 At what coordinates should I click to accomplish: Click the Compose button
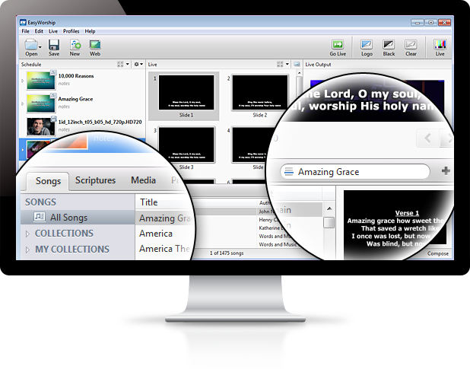point(437,253)
